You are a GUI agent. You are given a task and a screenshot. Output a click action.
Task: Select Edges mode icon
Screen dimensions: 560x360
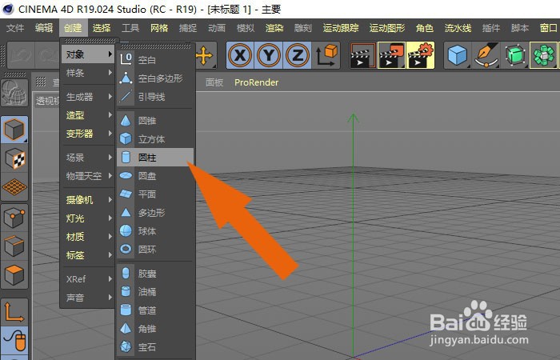tap(14, 246)
